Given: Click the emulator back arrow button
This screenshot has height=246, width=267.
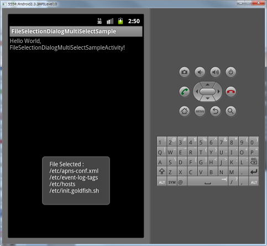Looking at the screenshot, I should point(215,111).
